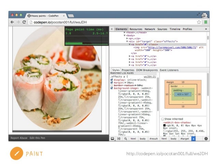Image resolution: width=218 pixels, height=164 pixels.
Task: Collapse the selected a href class node
Action: click(x=130, y=45)
